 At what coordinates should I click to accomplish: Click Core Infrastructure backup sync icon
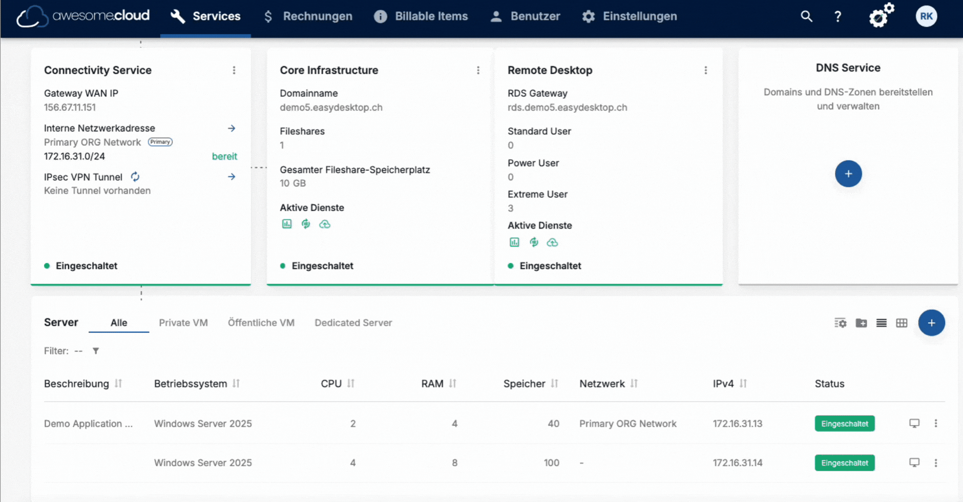point(306,224)
